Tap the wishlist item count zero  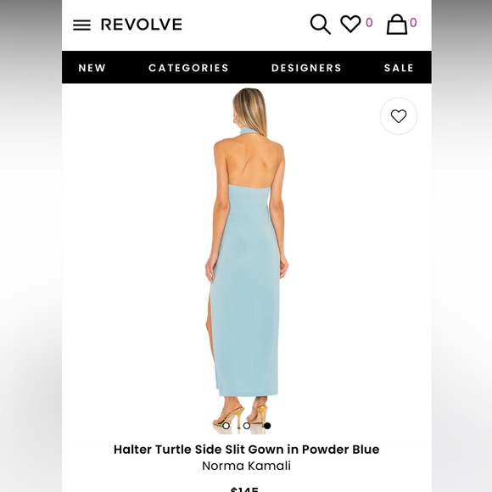(x=369, y=23)
